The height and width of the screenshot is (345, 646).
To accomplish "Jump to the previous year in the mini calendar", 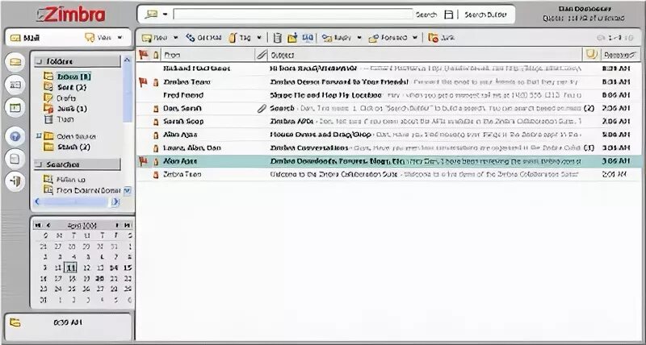I will [38, 226].
